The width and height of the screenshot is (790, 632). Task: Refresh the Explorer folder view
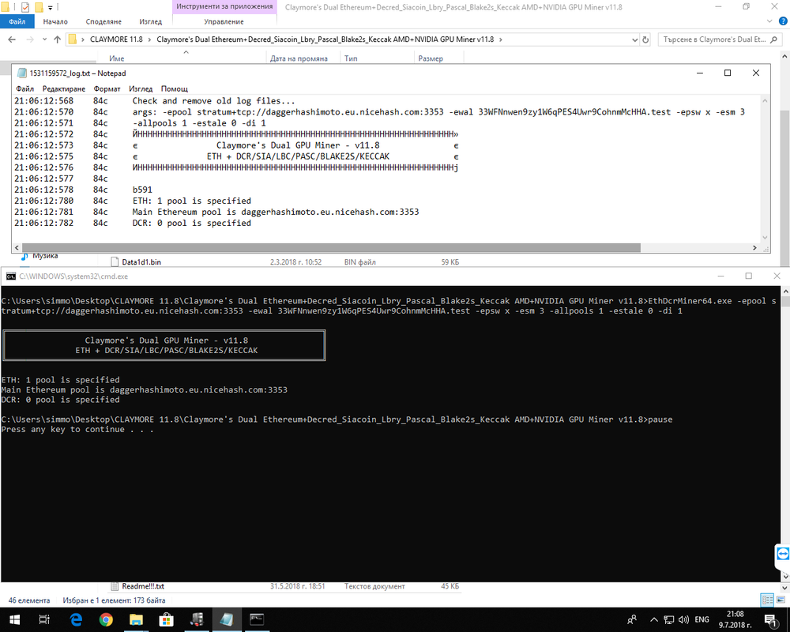(645, 39)
